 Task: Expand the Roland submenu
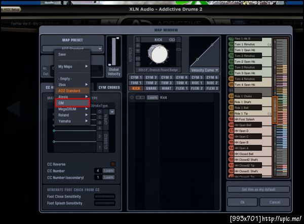[x=72, y=115]
